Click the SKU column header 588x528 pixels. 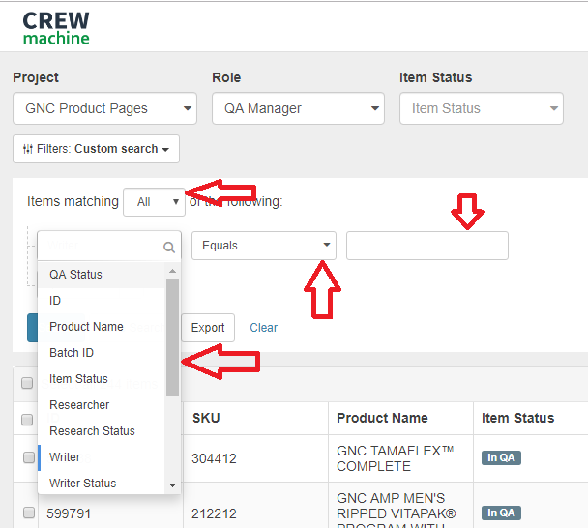click(206, 418)
